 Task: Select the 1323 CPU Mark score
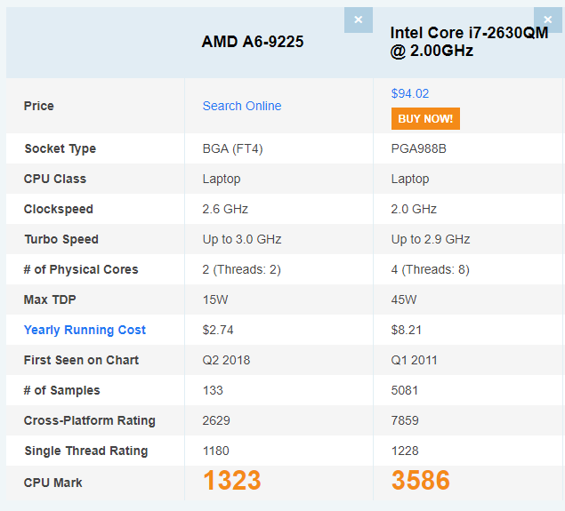232,481
